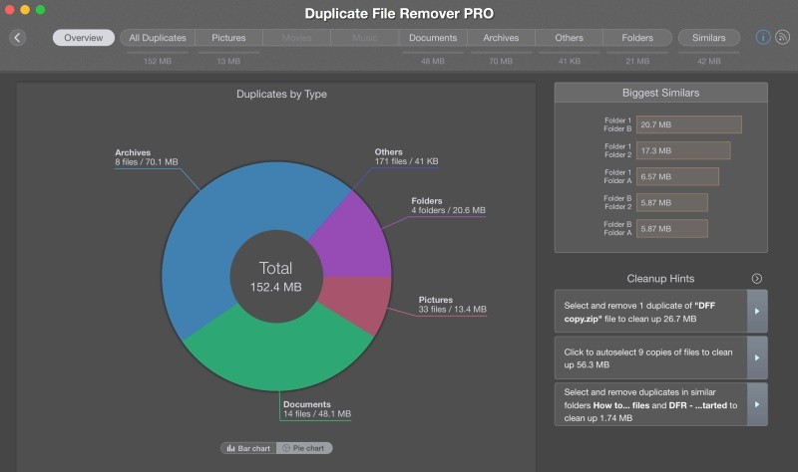Viewport: 798px width, 472px height.
Task: Click the Others 171 files / 41 KB label
Action: tap(406, 156)
